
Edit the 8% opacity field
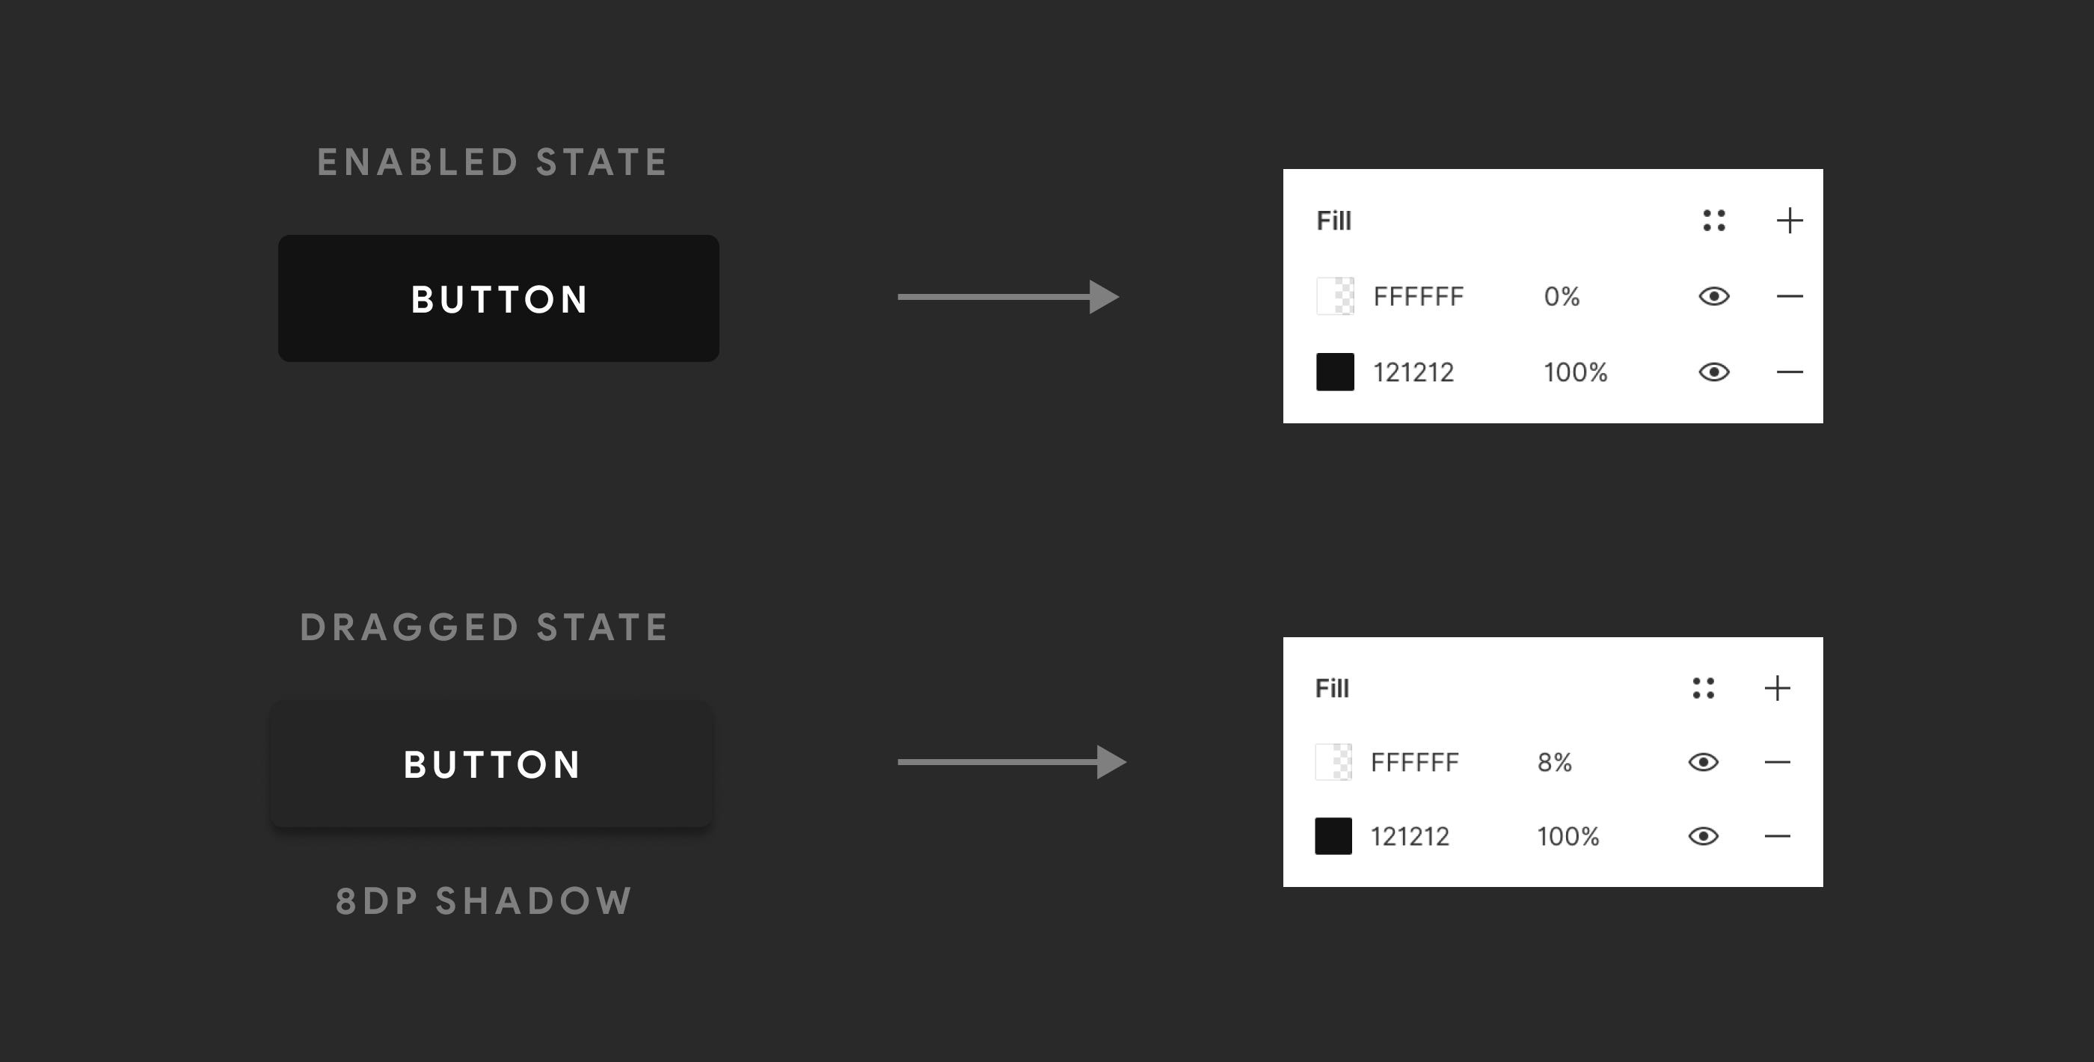(x=1554, y=763)
